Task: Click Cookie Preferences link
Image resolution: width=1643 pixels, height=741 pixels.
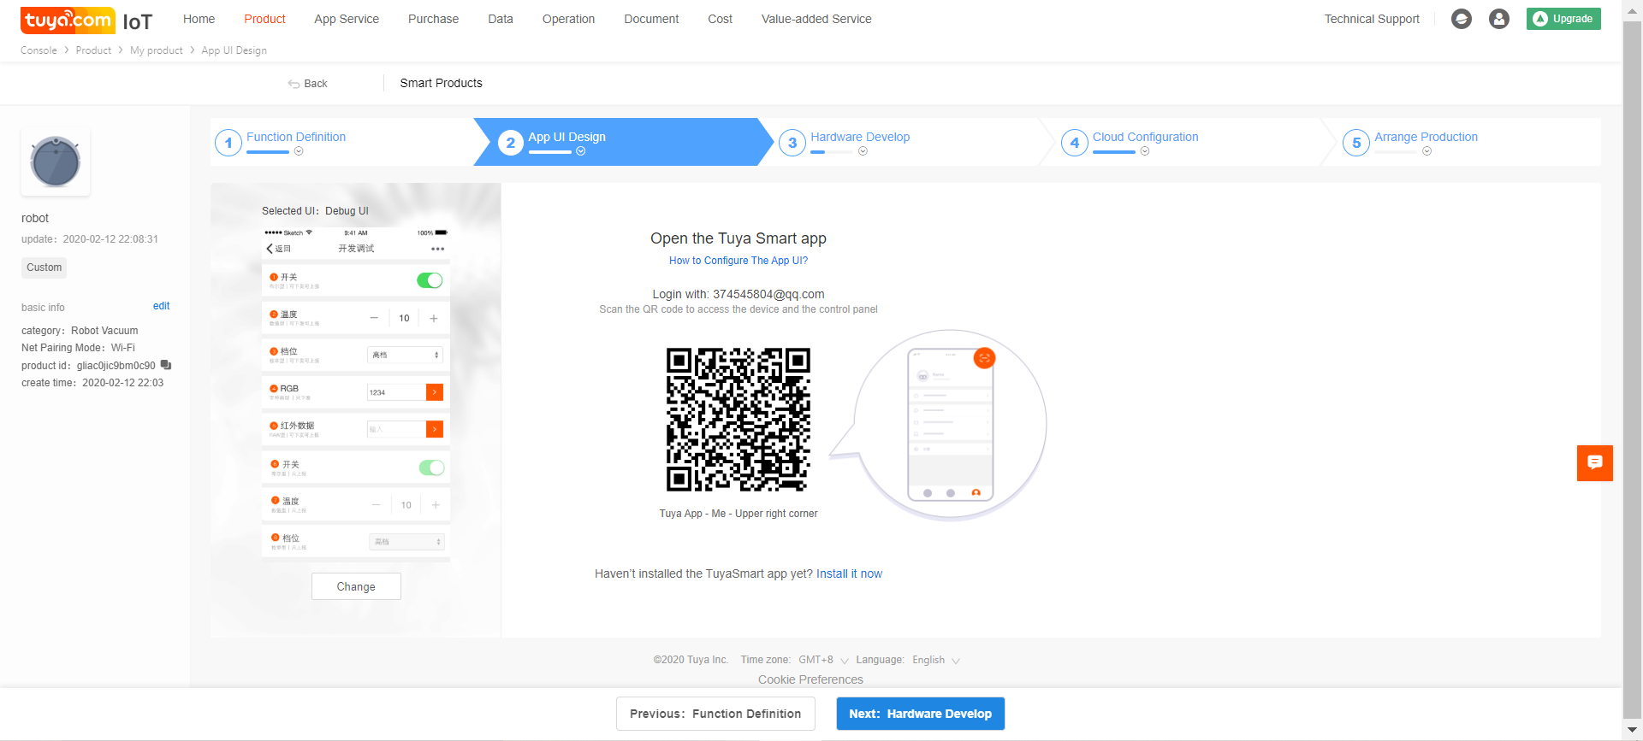Action: pyautogui.click(x=810, y=679)
